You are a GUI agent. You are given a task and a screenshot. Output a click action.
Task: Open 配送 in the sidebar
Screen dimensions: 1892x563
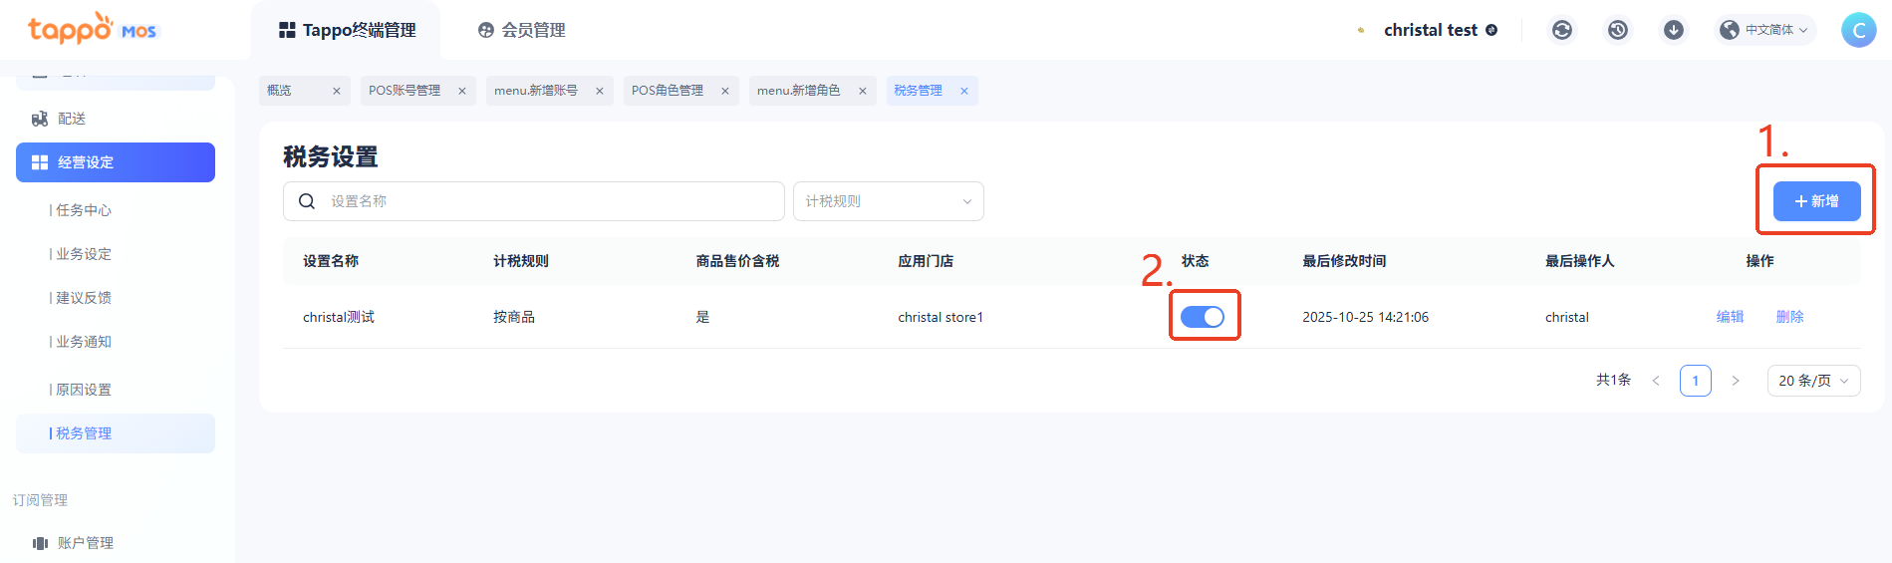(x=72, y=119)
